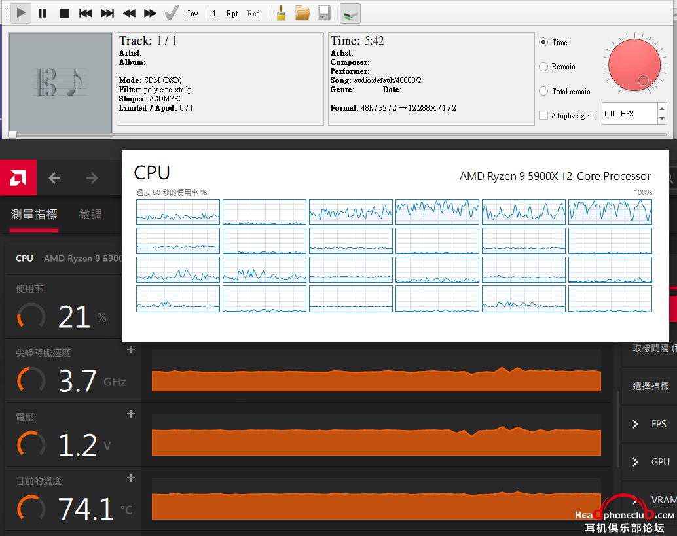Click the first CPU core graph

178,212
